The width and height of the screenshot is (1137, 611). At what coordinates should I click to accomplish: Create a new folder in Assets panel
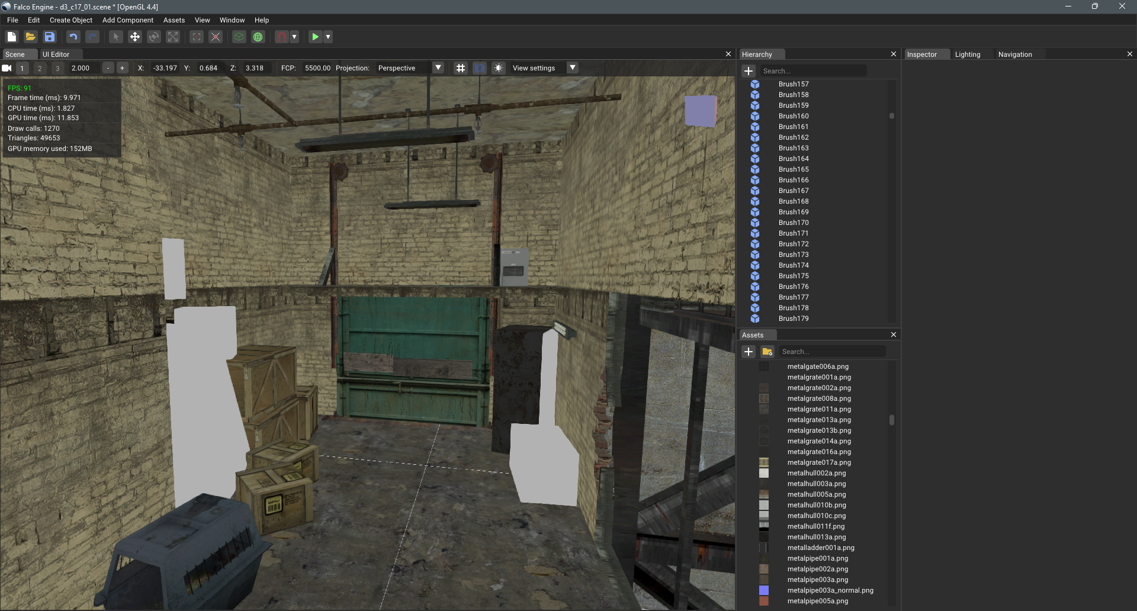tap(767, 352)
